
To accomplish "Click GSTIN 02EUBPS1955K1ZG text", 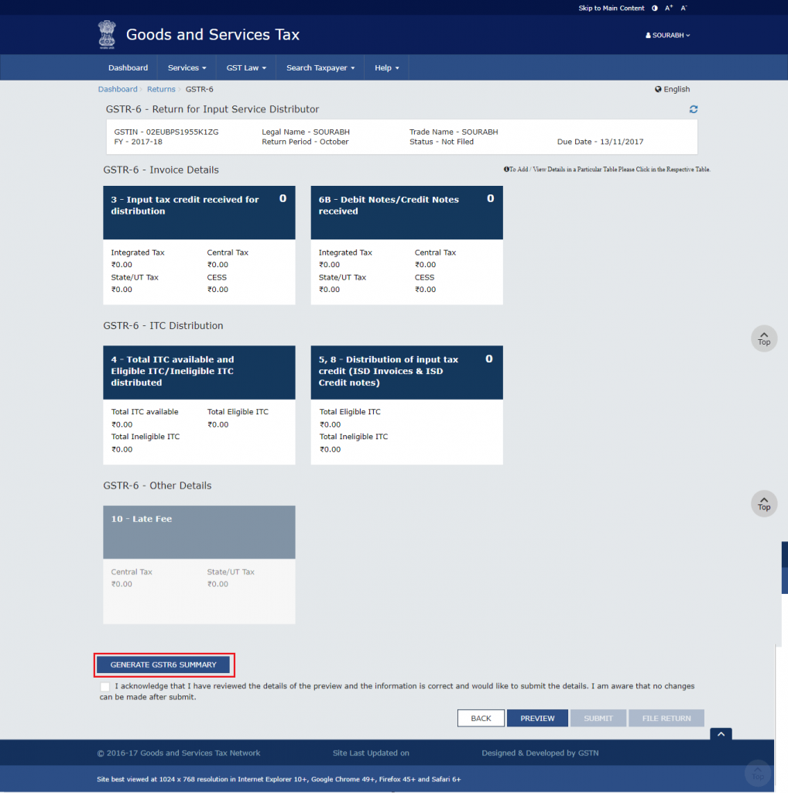I will 166,132.
